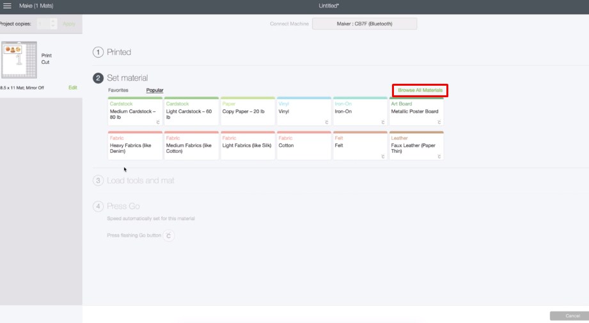The image size is (589, 323).
Task: Click the Untitled* project title
Action: (x=329, y=6)
